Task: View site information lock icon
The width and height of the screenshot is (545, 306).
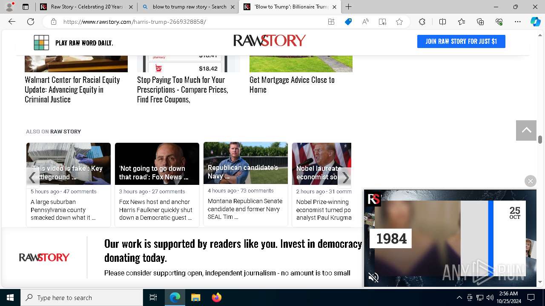Action: (53, 22)
